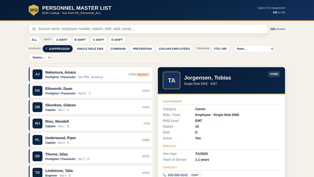
Task: Click the 1.1 years service value
Action: pyautogui.click(x=202, y=159)
